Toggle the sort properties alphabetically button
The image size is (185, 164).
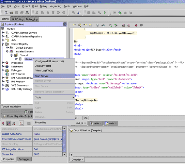coord(9,124)
